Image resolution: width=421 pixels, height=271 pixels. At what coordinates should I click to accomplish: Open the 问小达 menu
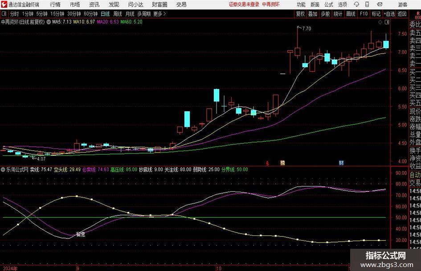point(135,4)
